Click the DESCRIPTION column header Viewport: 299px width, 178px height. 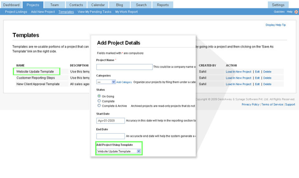coord(79,66)
